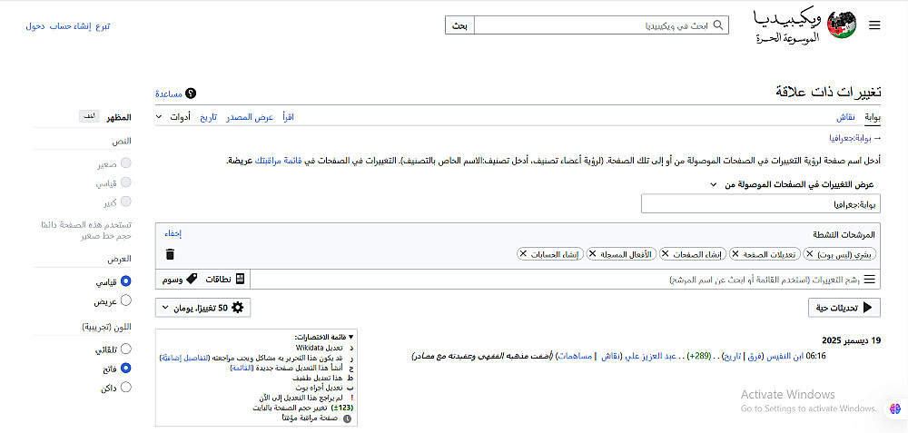Open 50 تغييرًا، يومان settings dropdown

202,308
